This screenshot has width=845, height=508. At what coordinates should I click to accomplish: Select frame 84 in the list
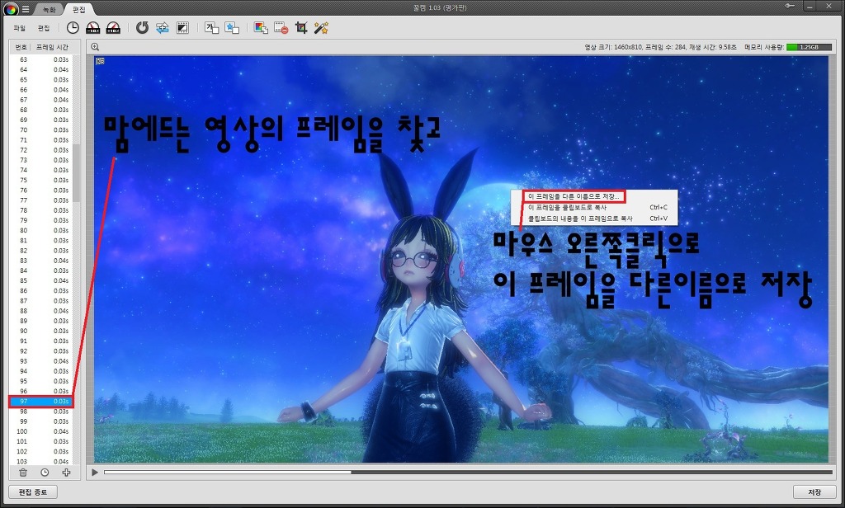41,271
